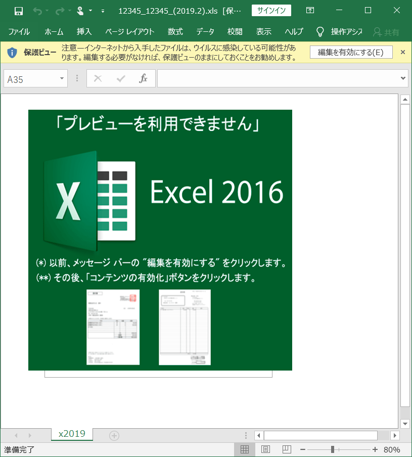
Task: Open Customize Quick Access Toolbar dropdown
Action: 103,11
